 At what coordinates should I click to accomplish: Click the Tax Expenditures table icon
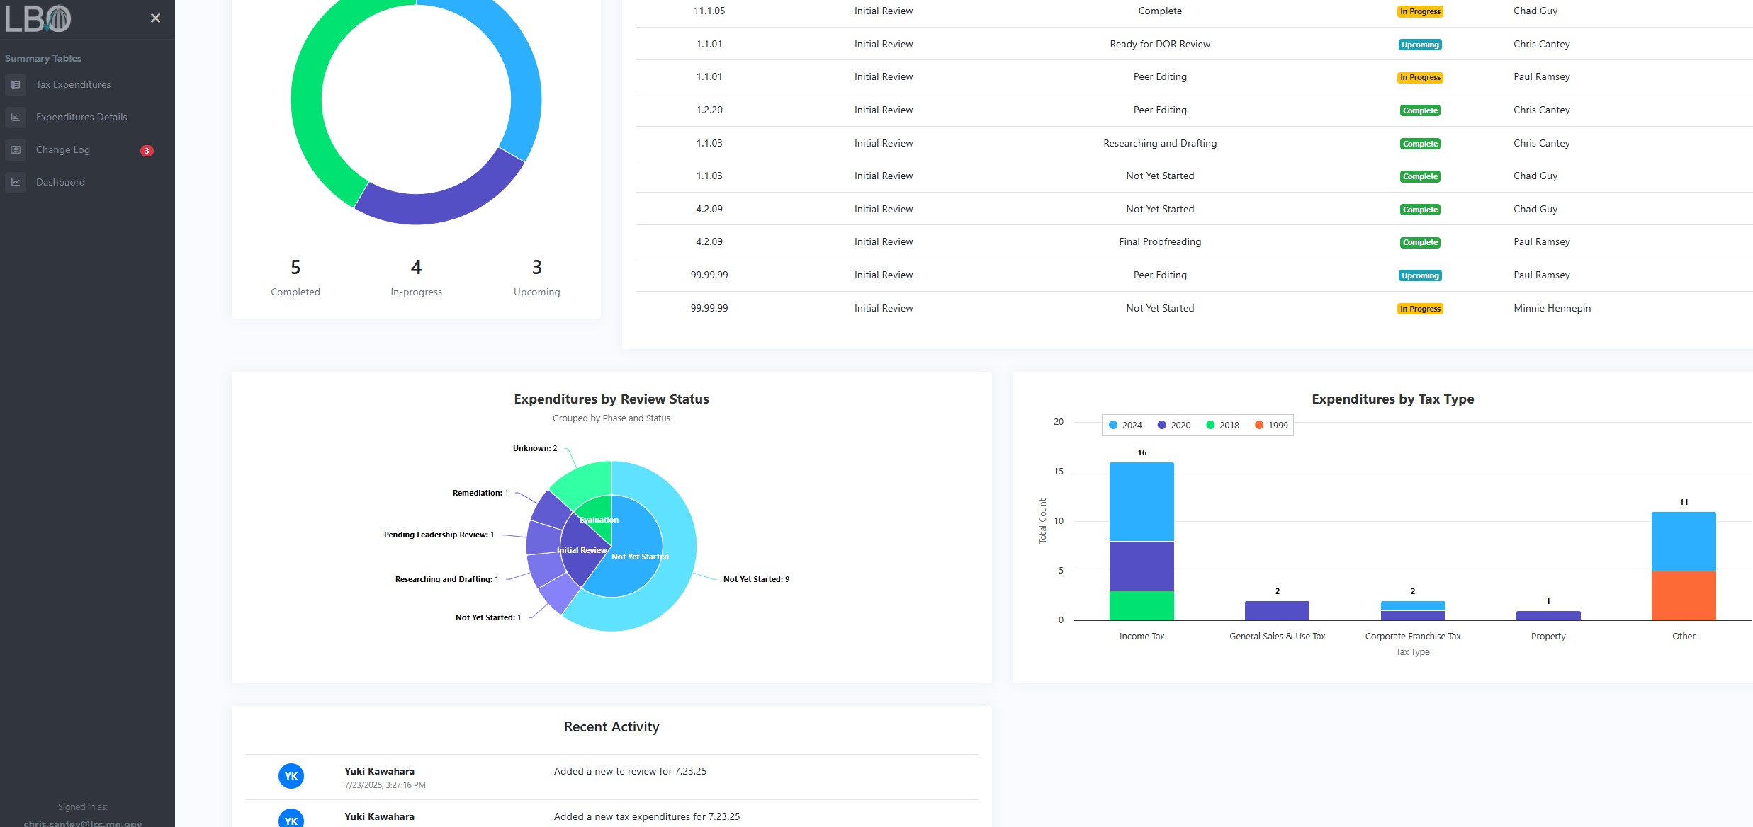tap(16, 84)
